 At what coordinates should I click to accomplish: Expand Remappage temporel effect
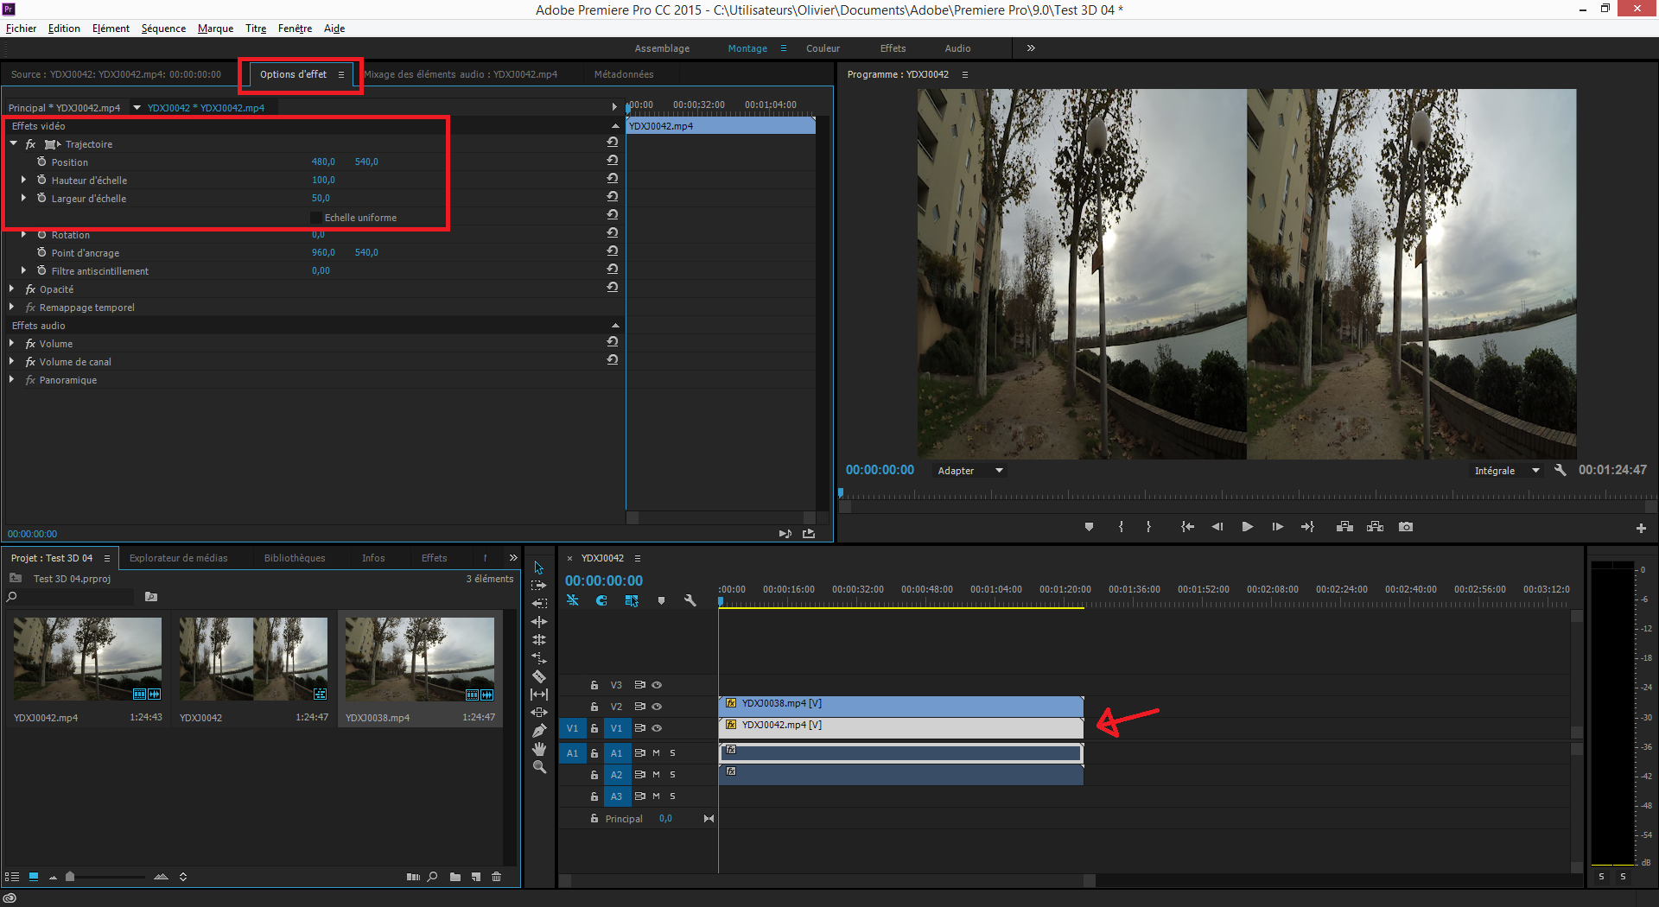11,307
